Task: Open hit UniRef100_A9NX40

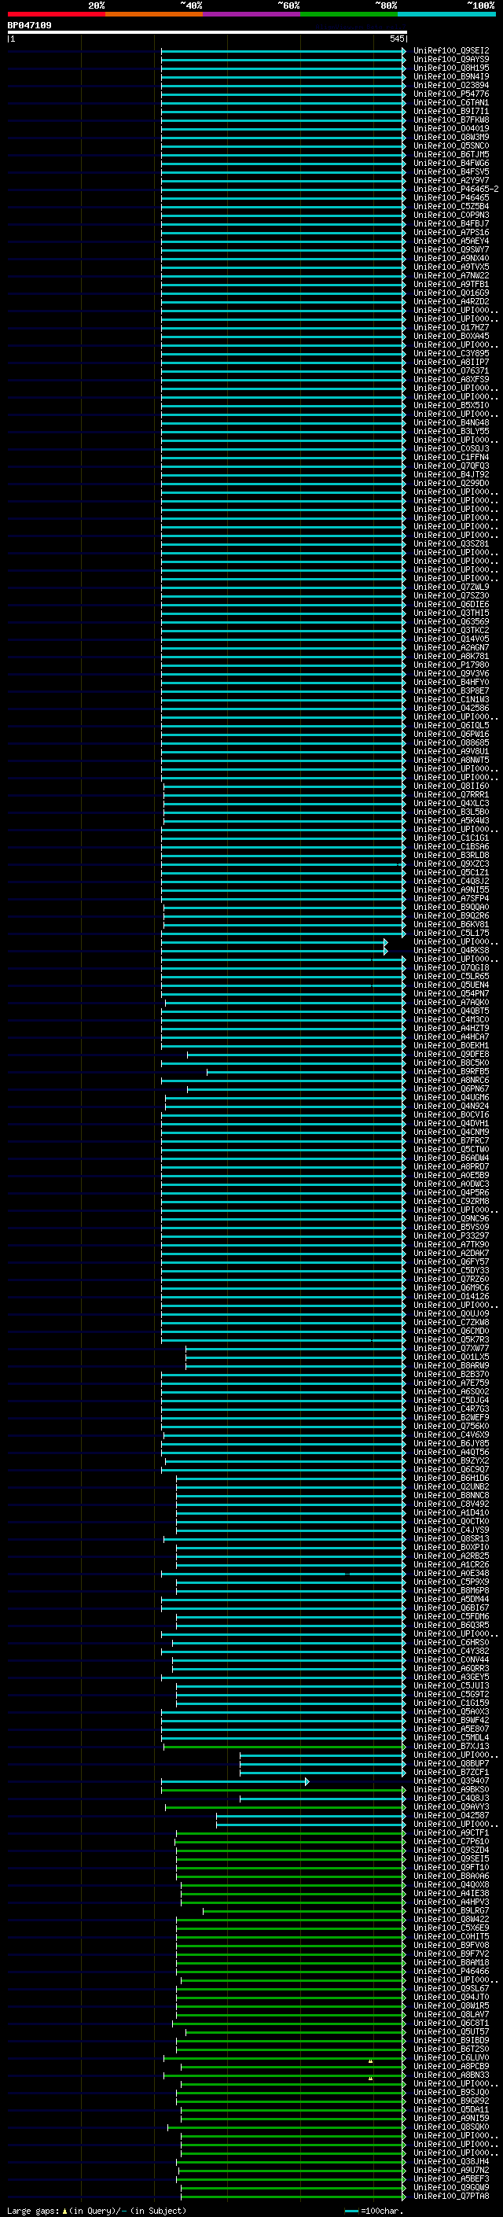Action: tap(451, 258)
